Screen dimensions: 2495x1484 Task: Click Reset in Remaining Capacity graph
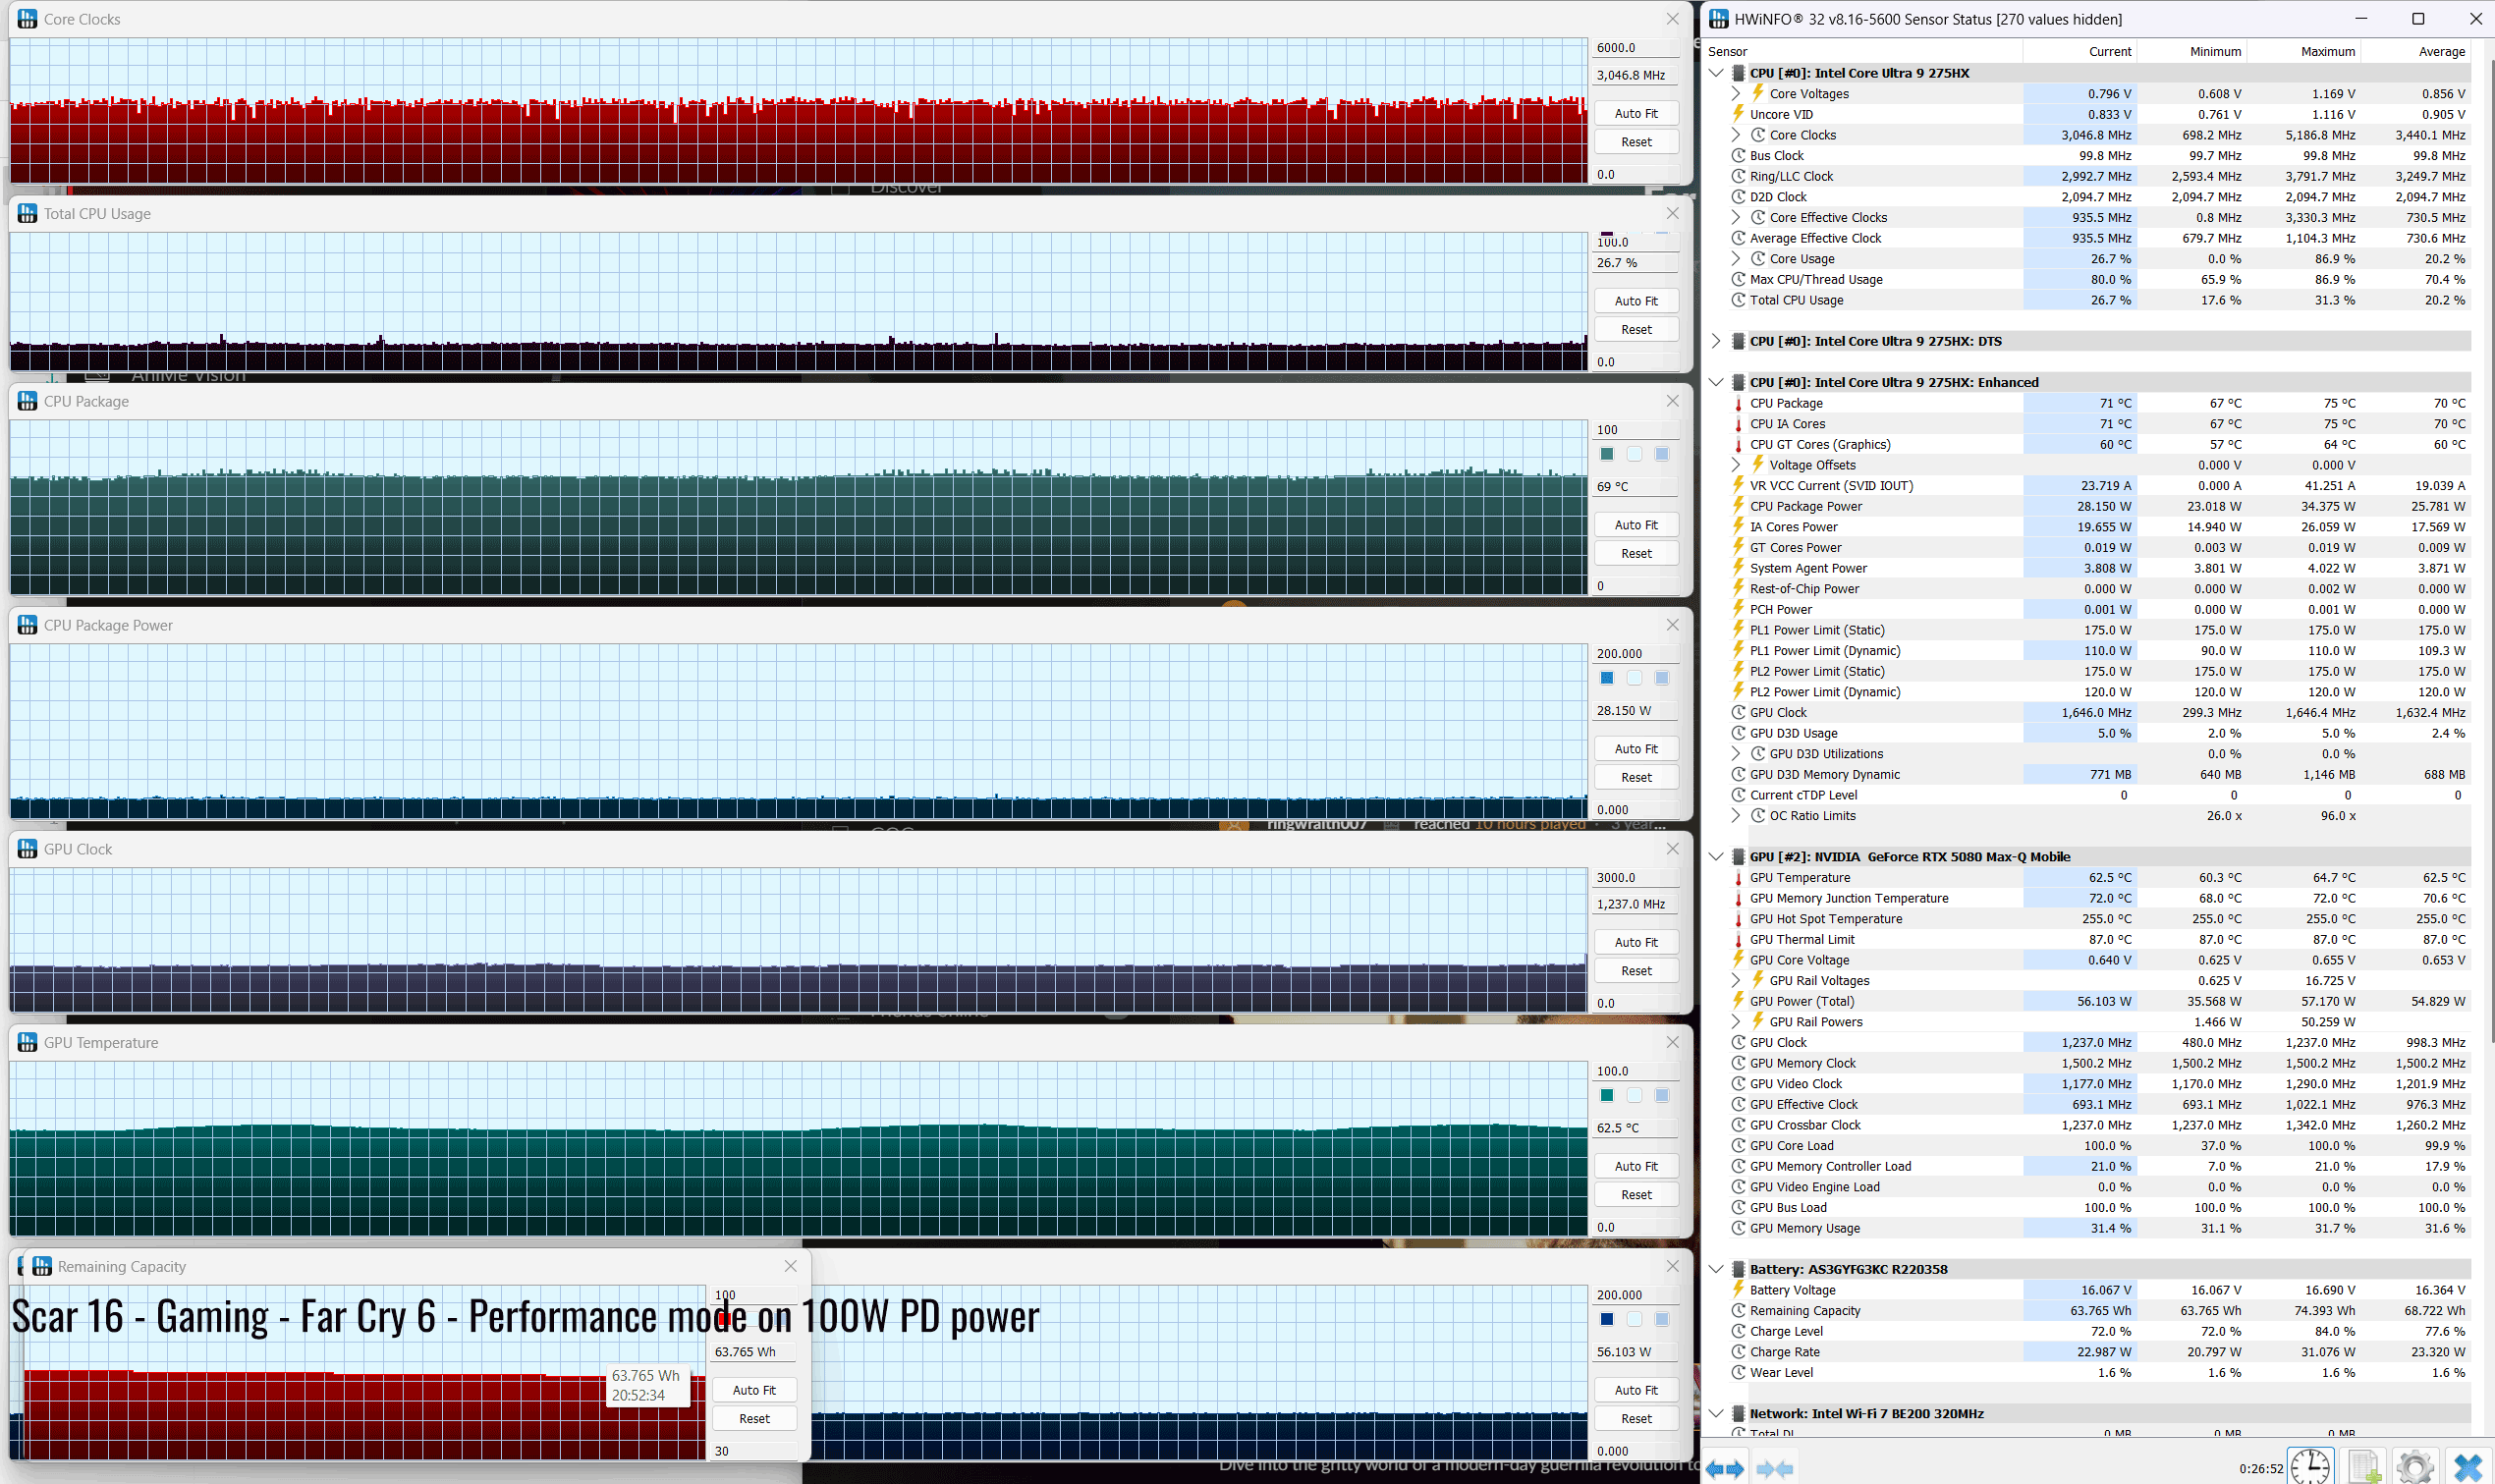pyautogui.click(x=754, y=1419)
